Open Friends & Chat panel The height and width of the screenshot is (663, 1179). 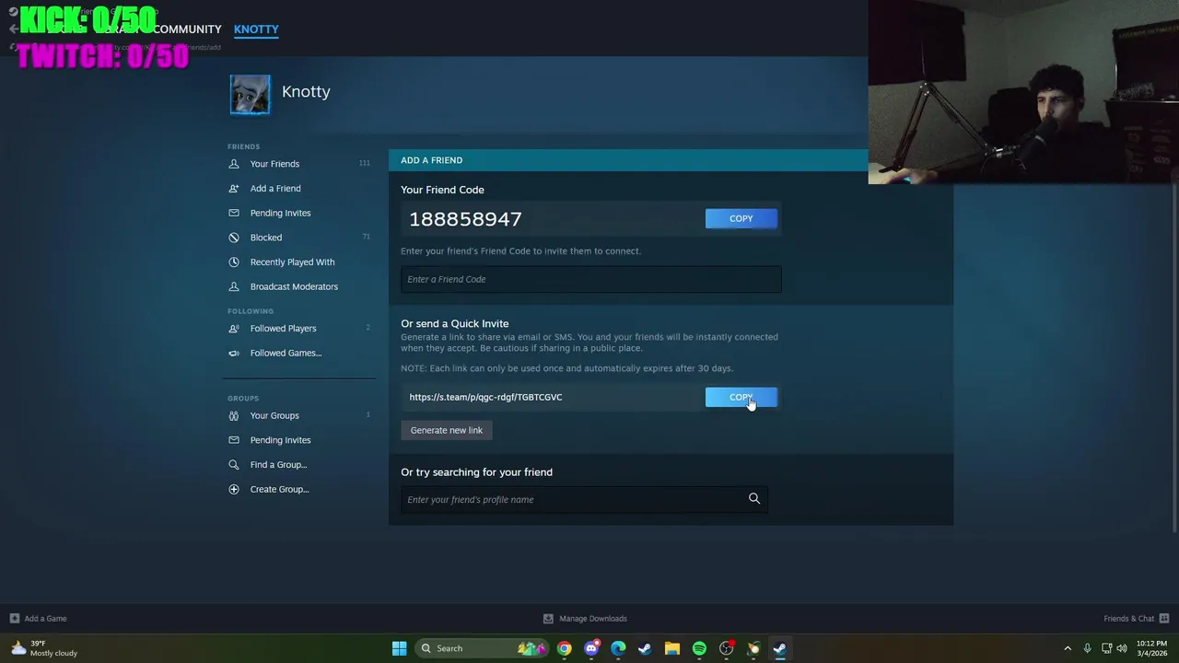1137,619
